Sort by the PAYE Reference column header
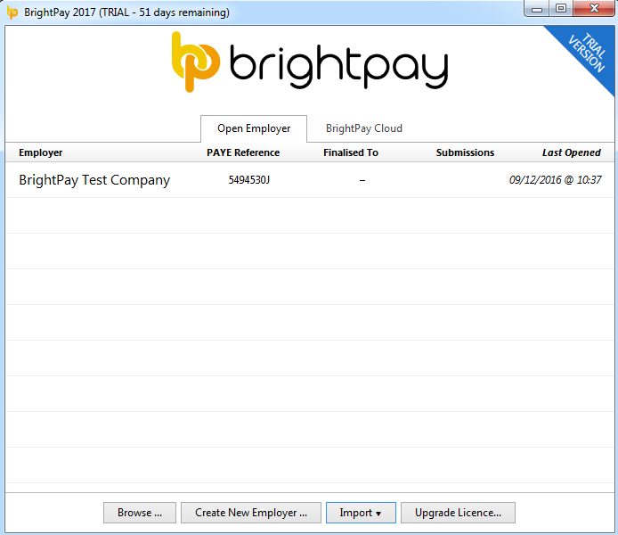 [243, 152]
